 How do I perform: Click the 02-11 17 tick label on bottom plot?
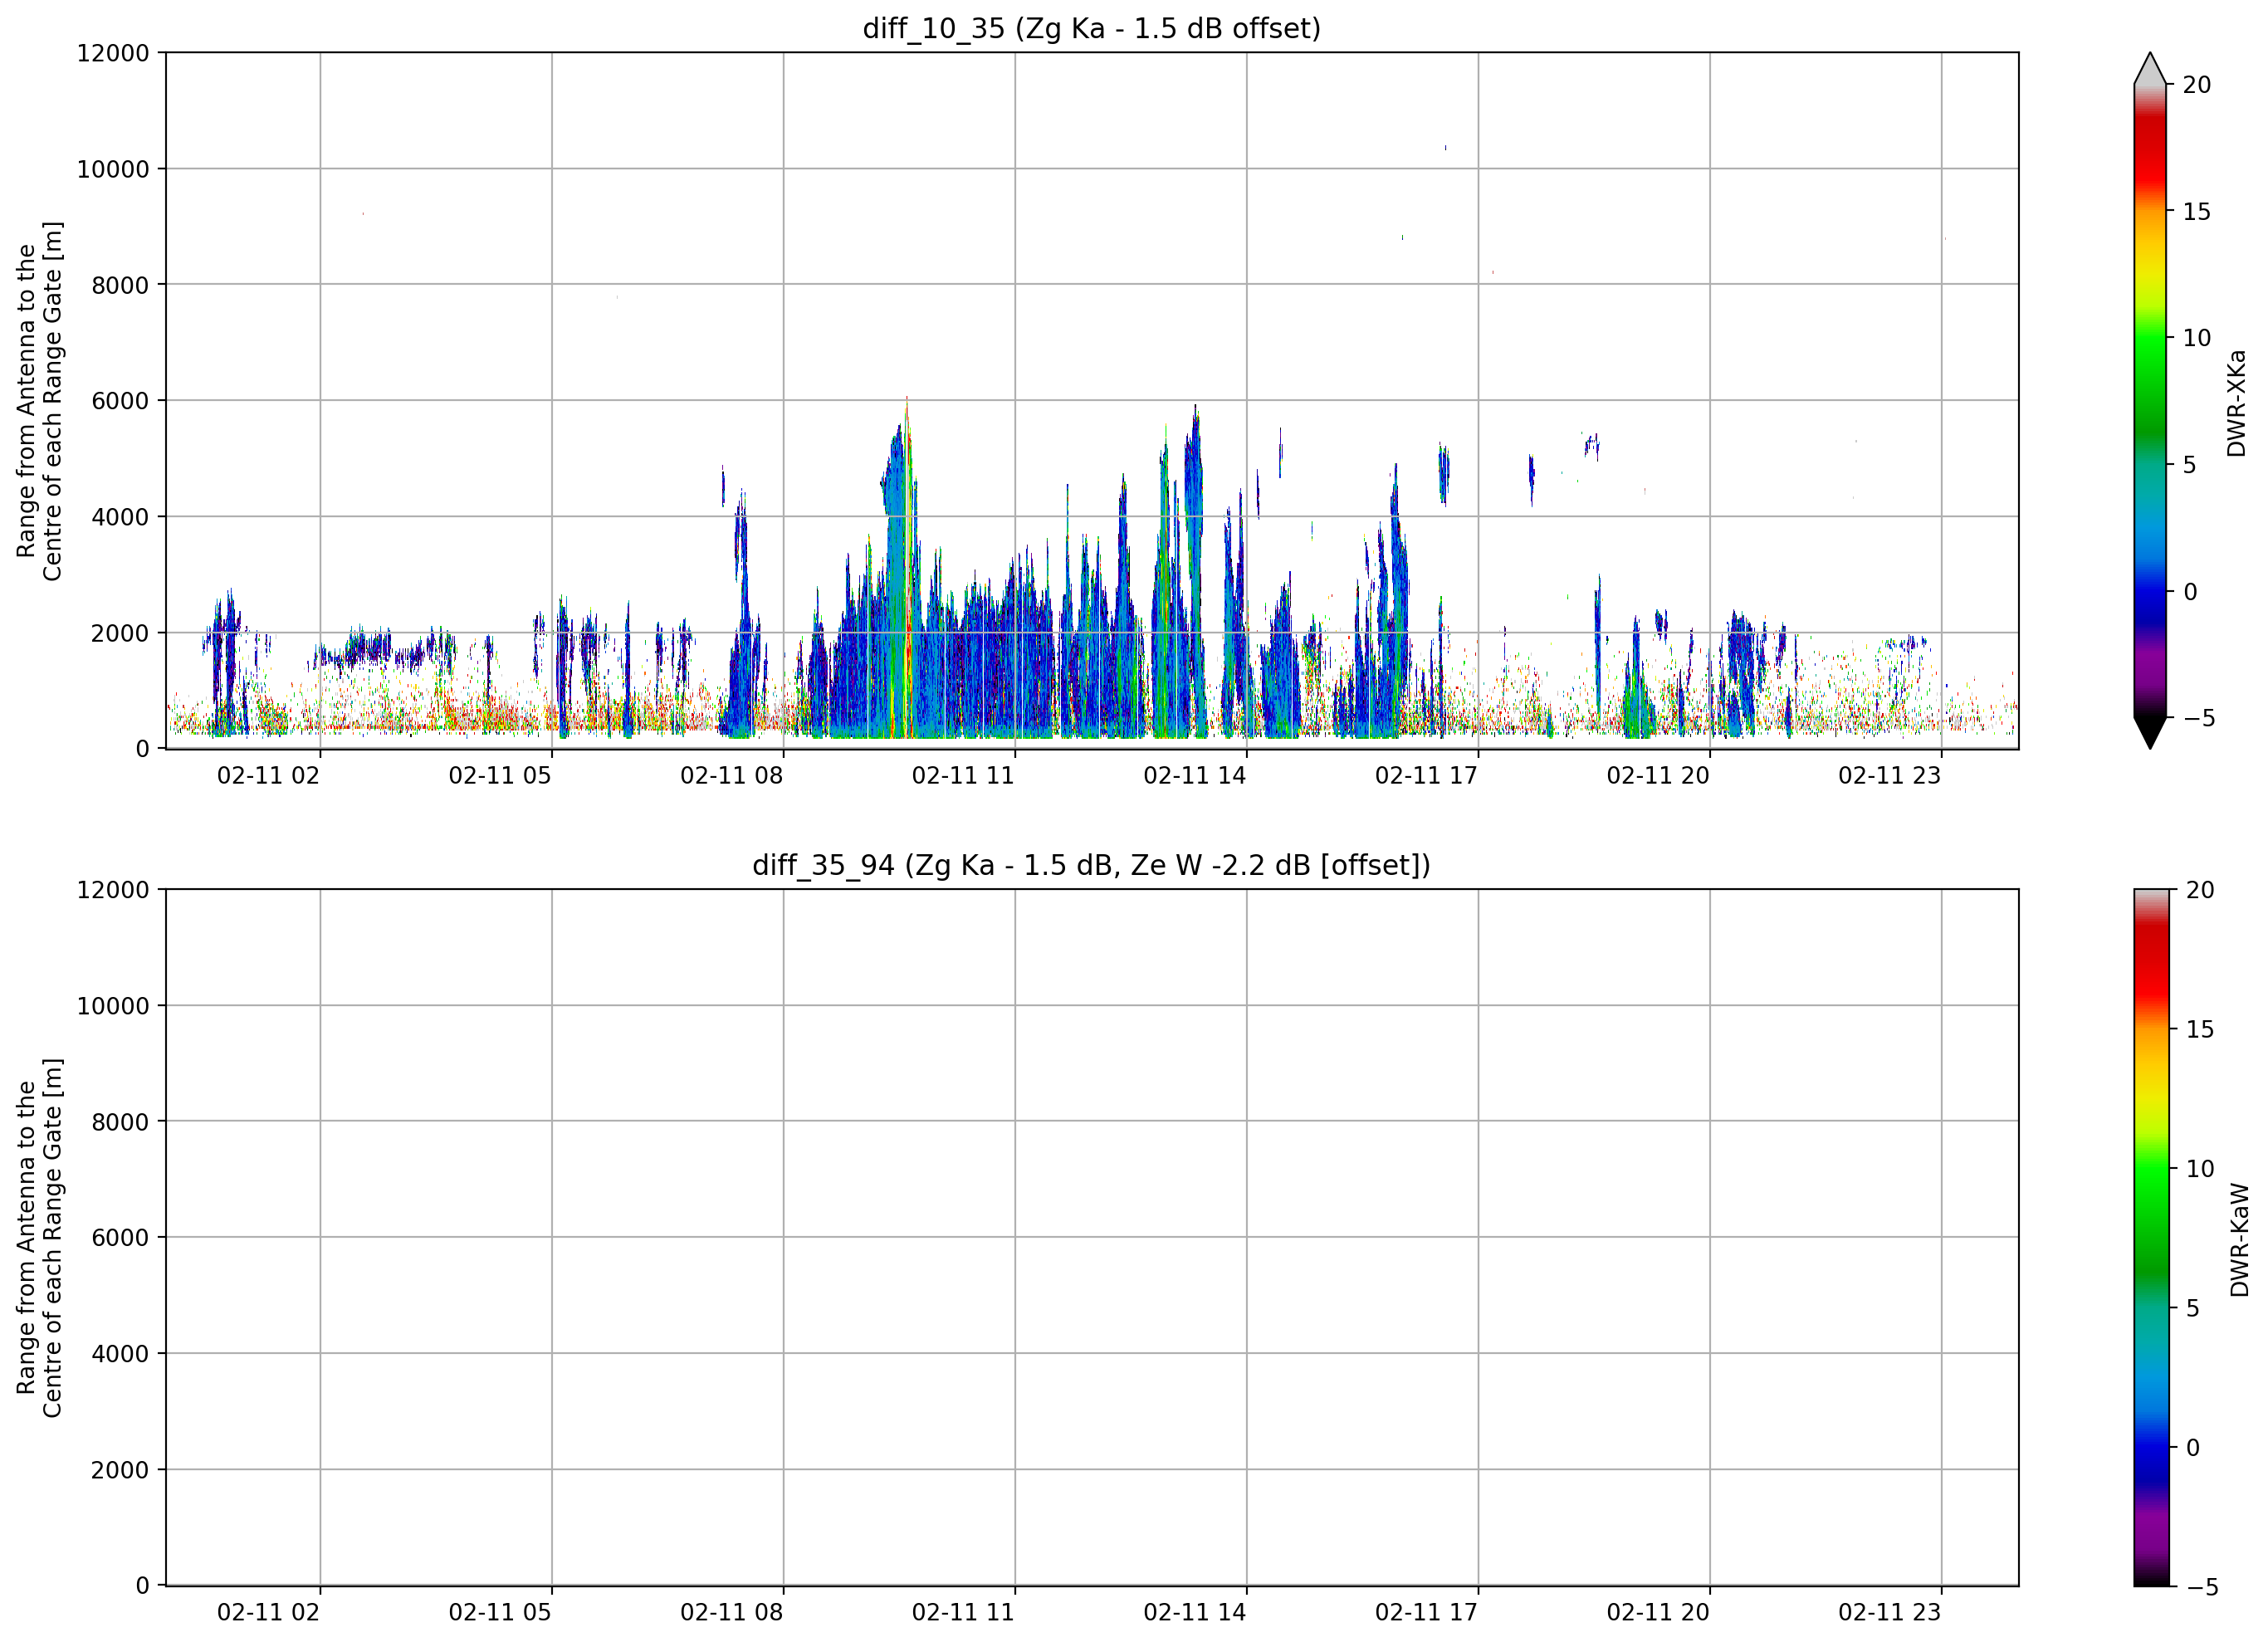pyautogui.click(x=1426, y=1612)
